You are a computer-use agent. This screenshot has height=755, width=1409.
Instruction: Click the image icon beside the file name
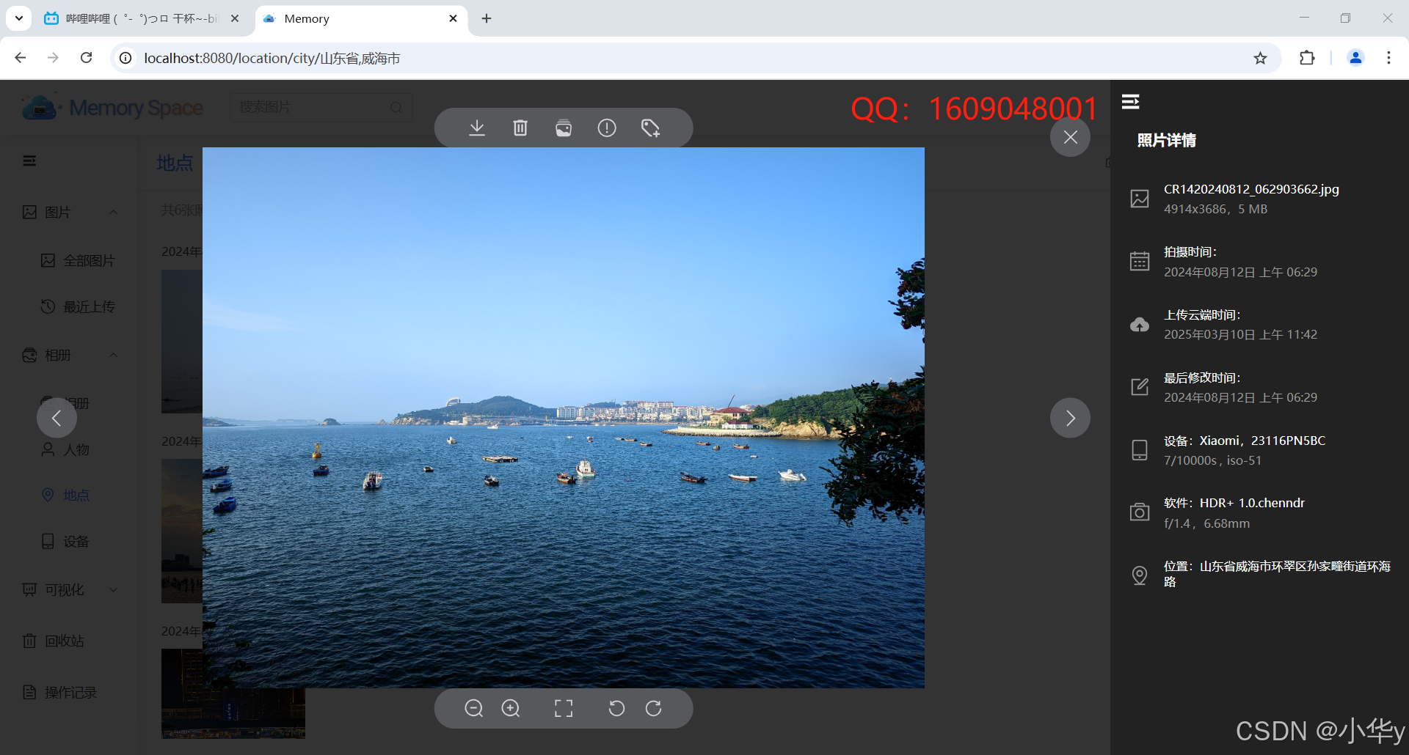(1140, 199)
